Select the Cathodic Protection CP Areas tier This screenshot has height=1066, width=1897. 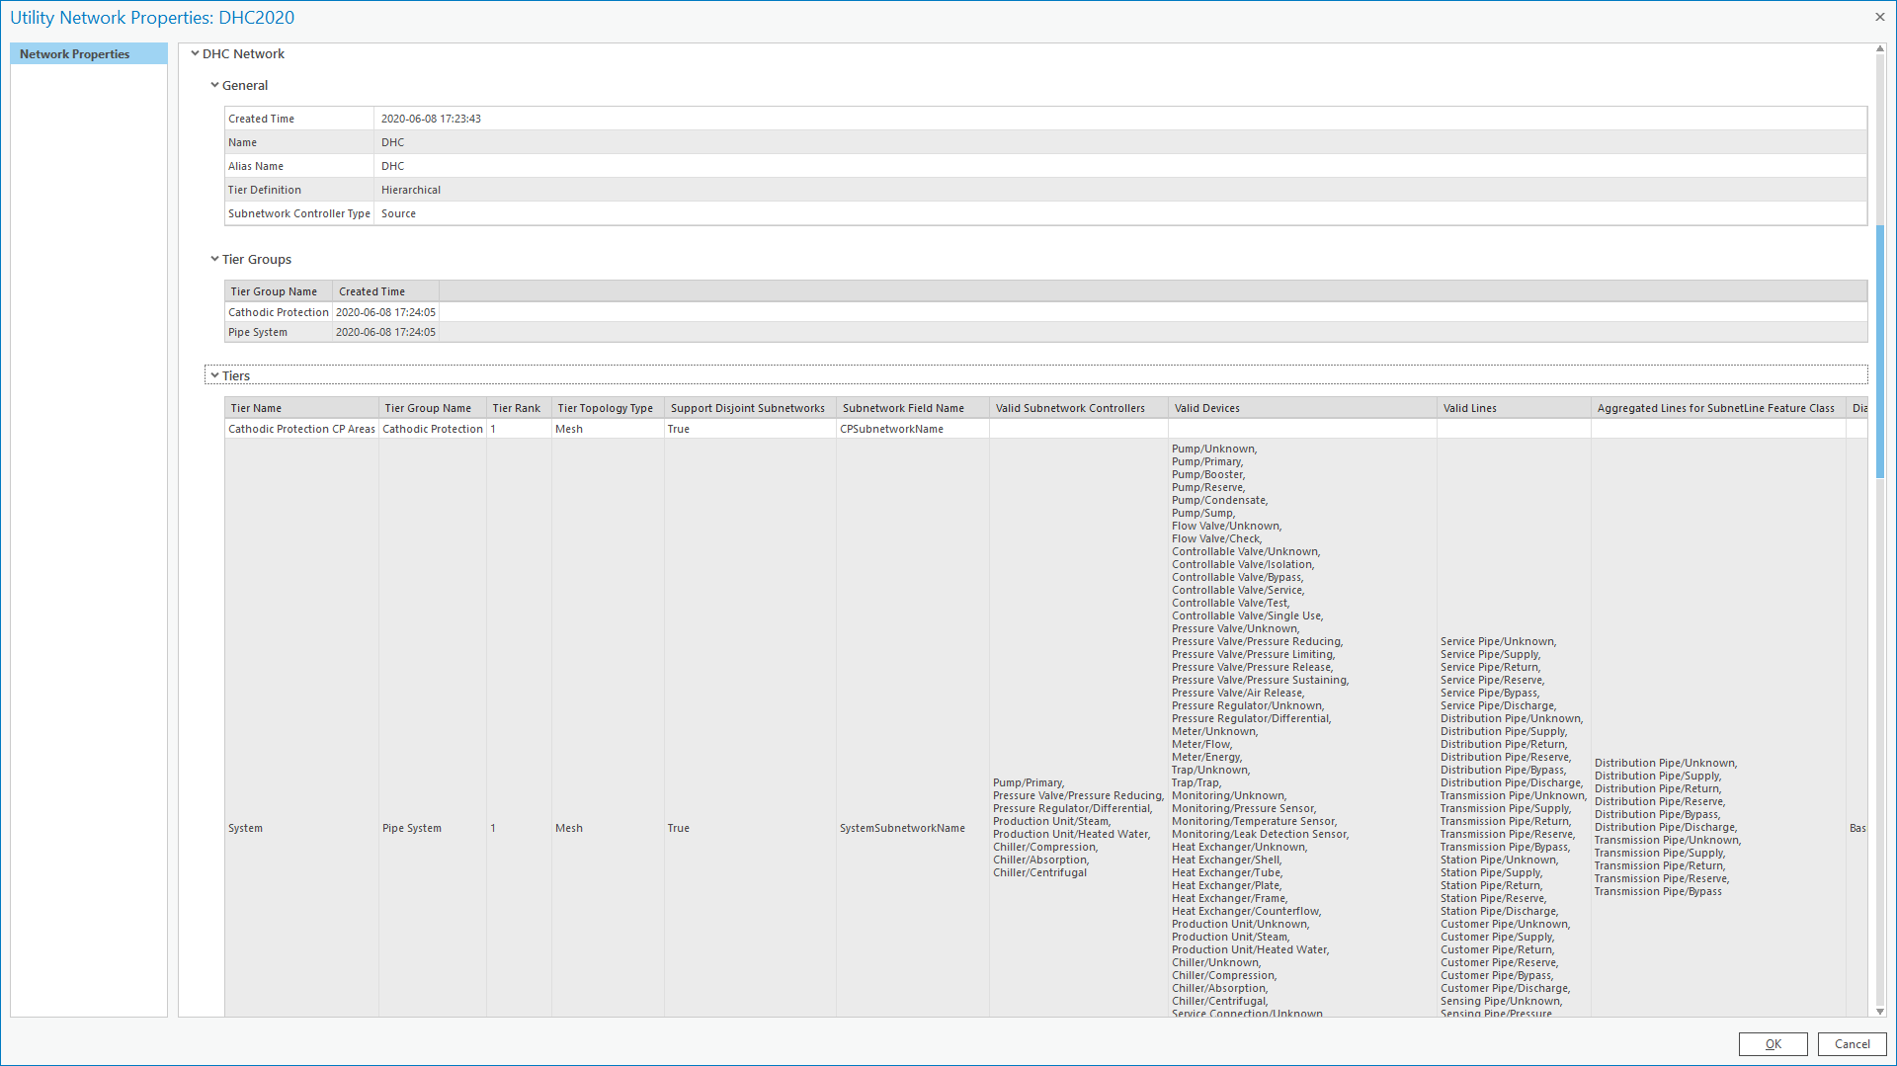point(301,429)
